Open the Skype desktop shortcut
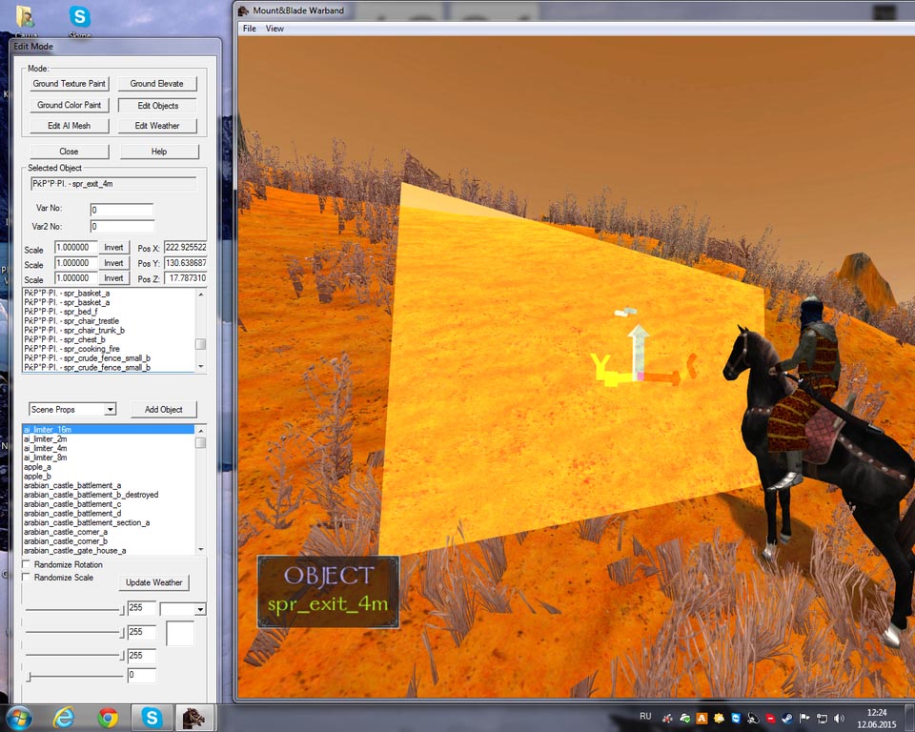Screen dimensions: 915x732 (x=80, y=19)
